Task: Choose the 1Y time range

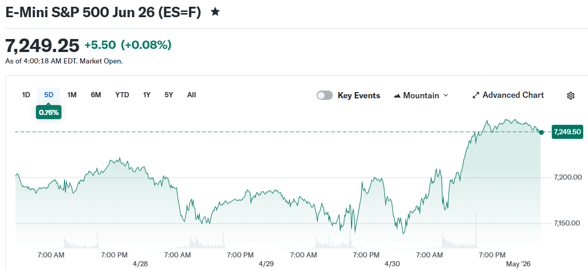Action: 147,95
